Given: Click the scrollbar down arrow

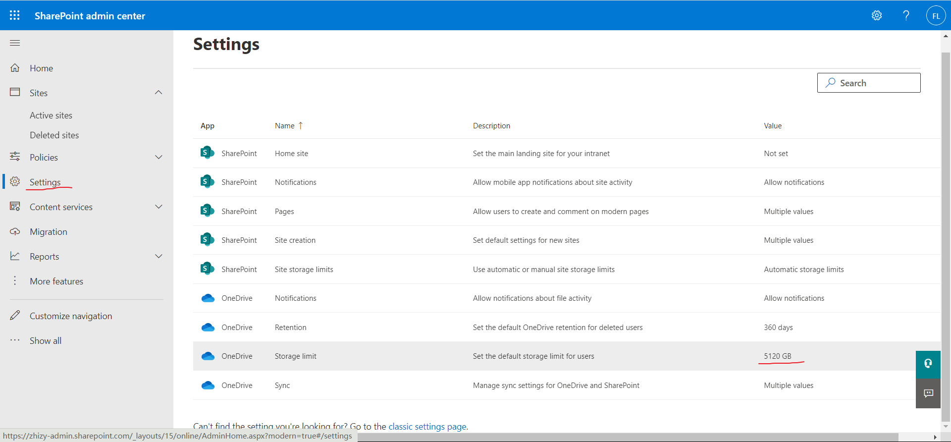Looking at the screenshot, I should 946,426.
